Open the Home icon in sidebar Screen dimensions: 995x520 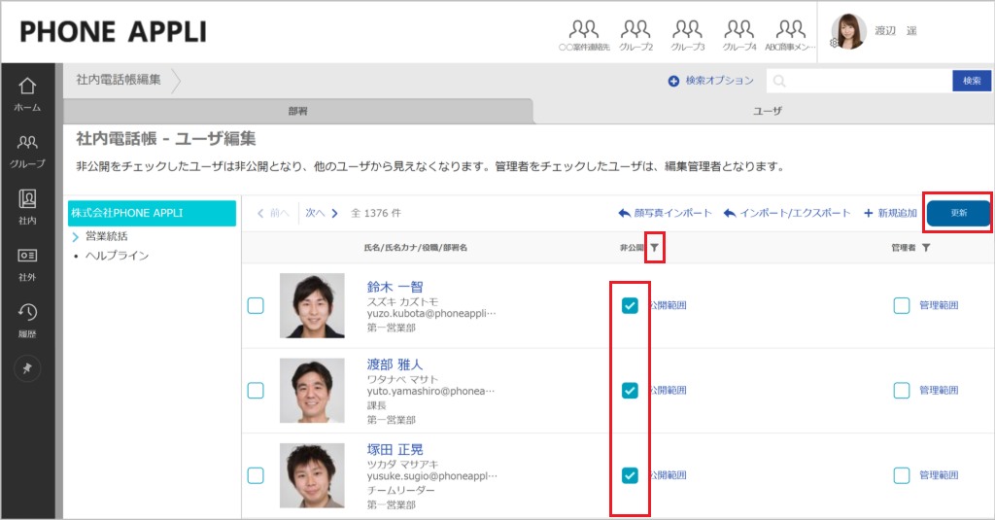click(x=28, y=93)
